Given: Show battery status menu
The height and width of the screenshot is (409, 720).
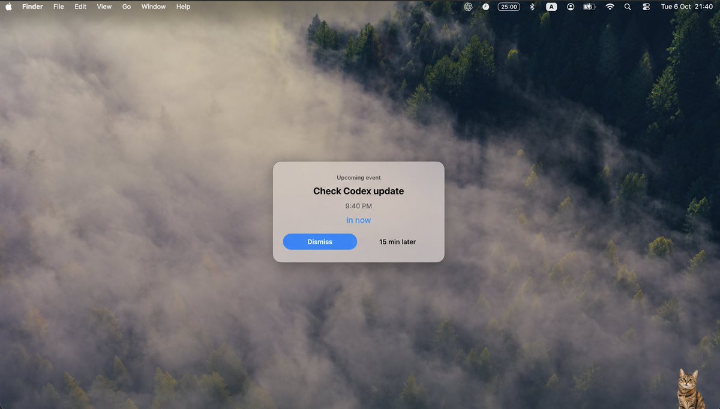Looking at the screenshot, I should 589,7.
